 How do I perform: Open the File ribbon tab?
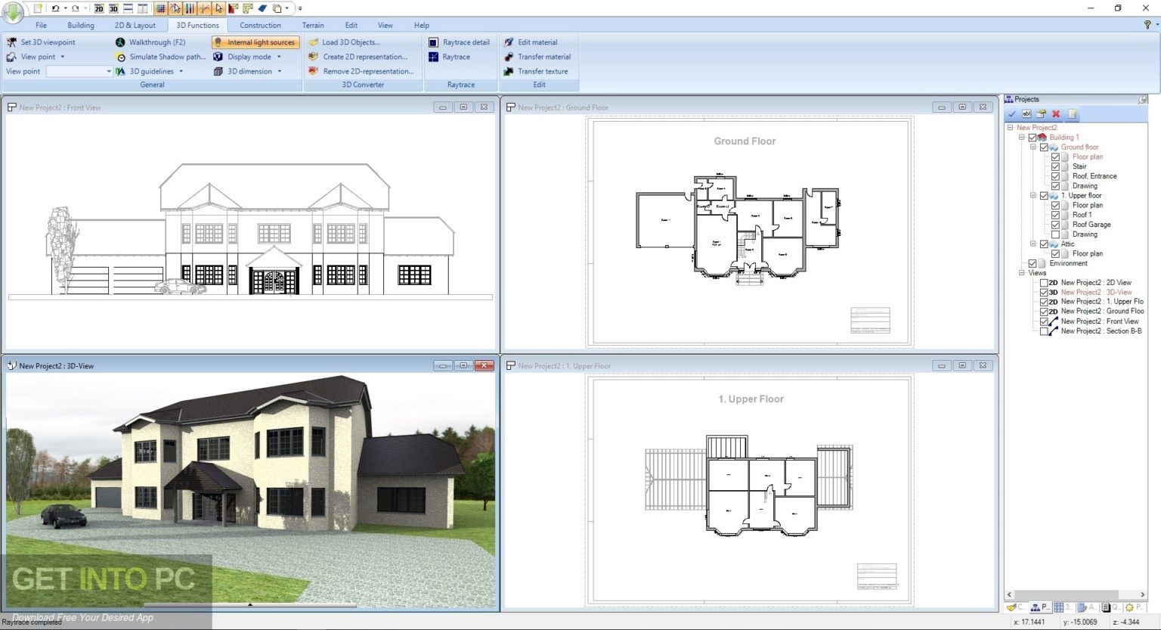pos(41,25)
